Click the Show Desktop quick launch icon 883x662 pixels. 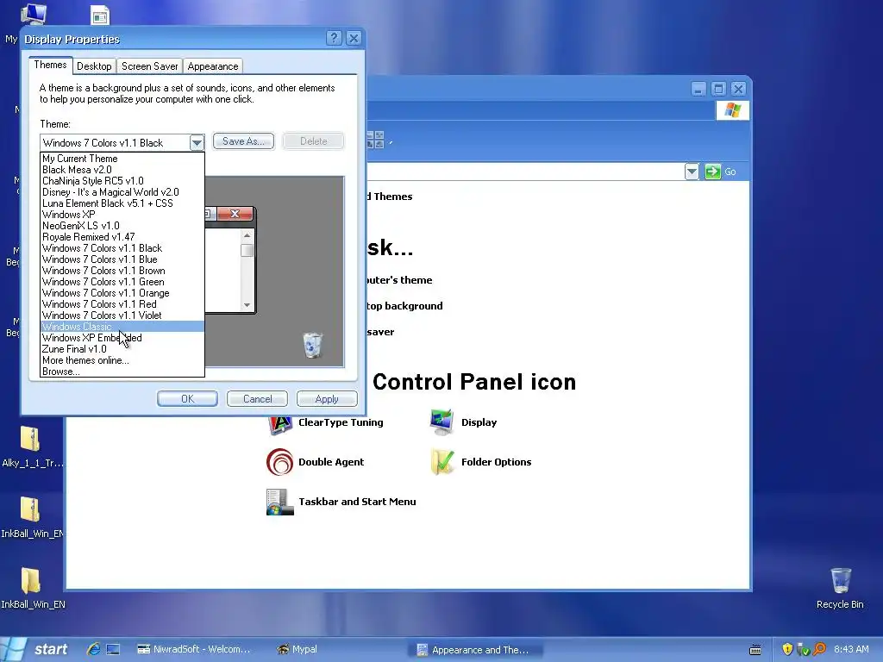113,649
